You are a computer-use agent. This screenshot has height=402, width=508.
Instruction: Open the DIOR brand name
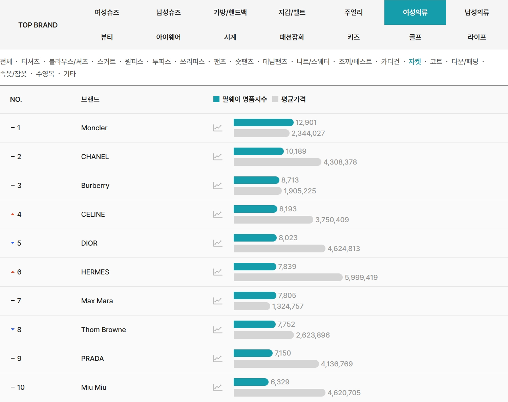pyautogui.click(x=89, y=243)
